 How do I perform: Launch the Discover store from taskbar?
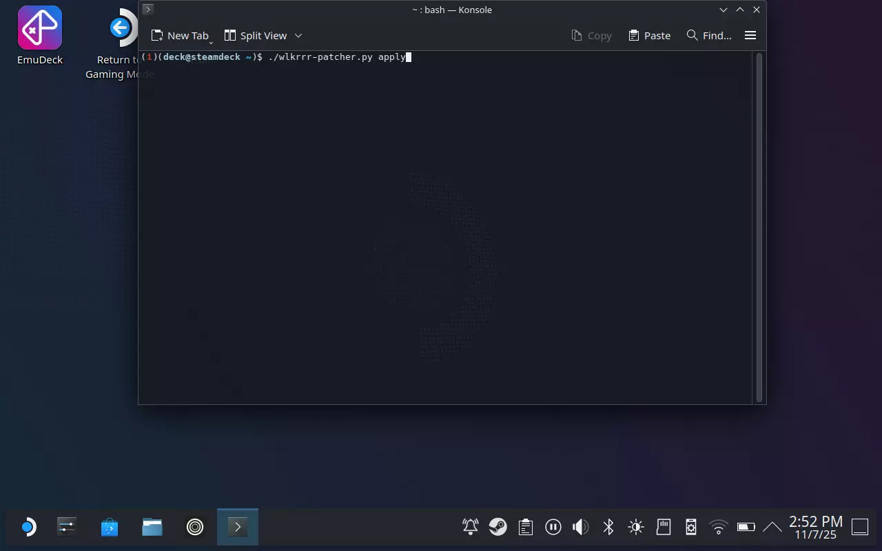(x=110, y=528)
